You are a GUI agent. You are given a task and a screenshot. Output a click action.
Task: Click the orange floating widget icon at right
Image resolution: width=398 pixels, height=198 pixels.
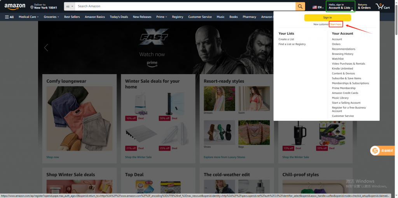click(x=375, y=151)
